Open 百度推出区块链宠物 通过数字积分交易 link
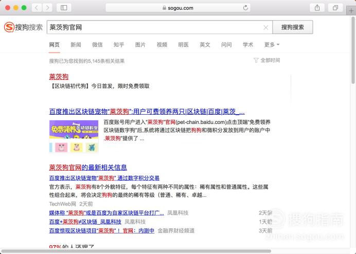The width and height of the screenshot is (356, 254). click(104, 178)
